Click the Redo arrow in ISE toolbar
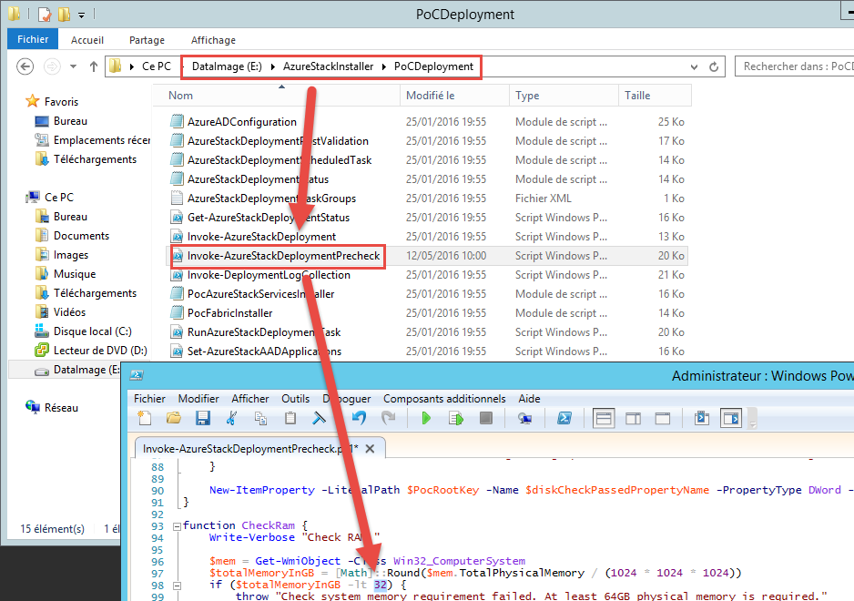The height and width of the screenshot is (601, 854). [x=389, y=419]
